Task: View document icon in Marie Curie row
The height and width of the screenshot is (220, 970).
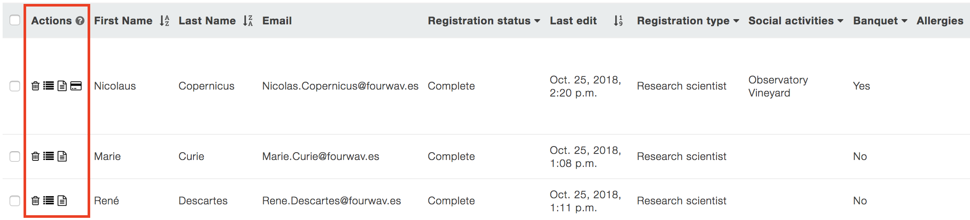Action: coord(62,157)
